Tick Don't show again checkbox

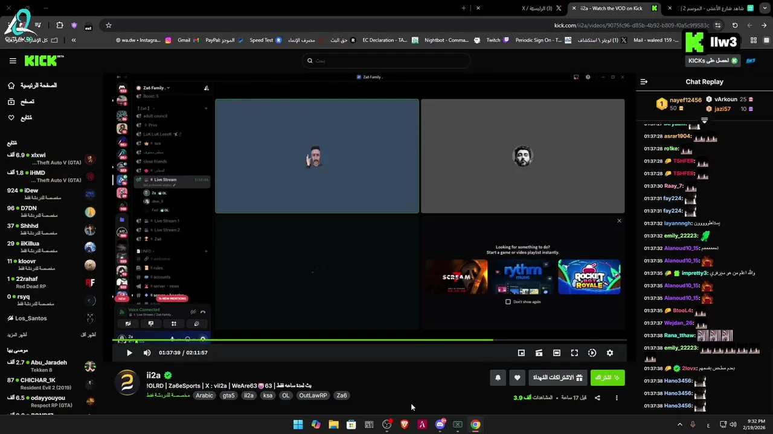(x=508, y=301)
